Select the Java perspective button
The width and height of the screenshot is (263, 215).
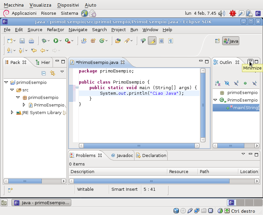231,41
